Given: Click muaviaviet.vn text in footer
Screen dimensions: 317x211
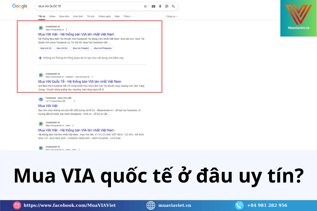Looking at the screenshot, I should (175, 205).
